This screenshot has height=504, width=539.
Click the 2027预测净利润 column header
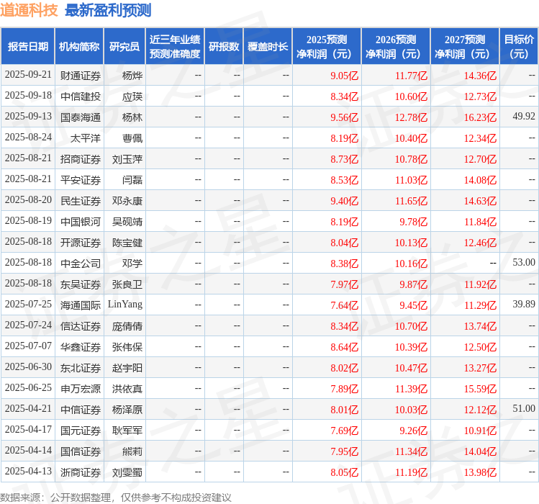[465, 47]
